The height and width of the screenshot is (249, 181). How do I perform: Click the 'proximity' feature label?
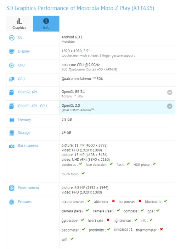(96, 230)
